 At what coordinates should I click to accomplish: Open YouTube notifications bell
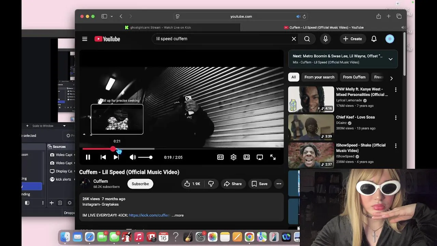click(374, 39)
